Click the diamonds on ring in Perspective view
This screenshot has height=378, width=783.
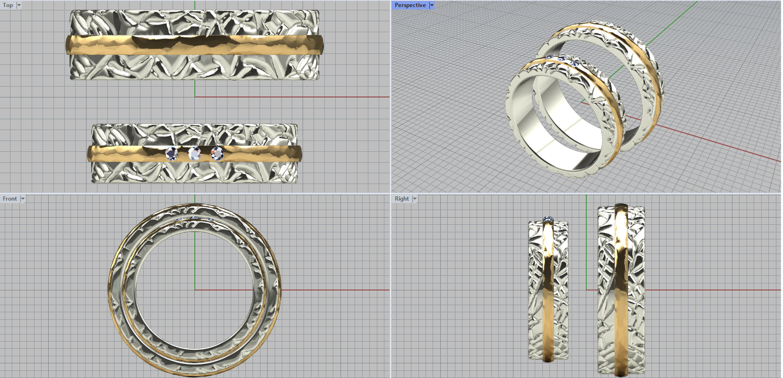562,59
